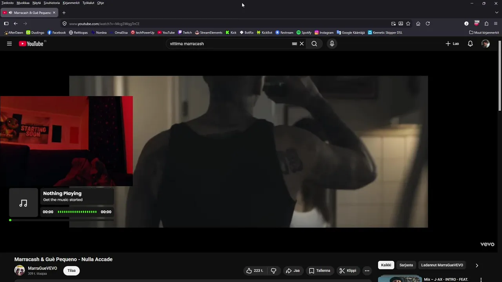Image resolution: width=502 pixels, height=282 pixels.
Task: Bookmark this page with star icon
Action: (408, 23)
